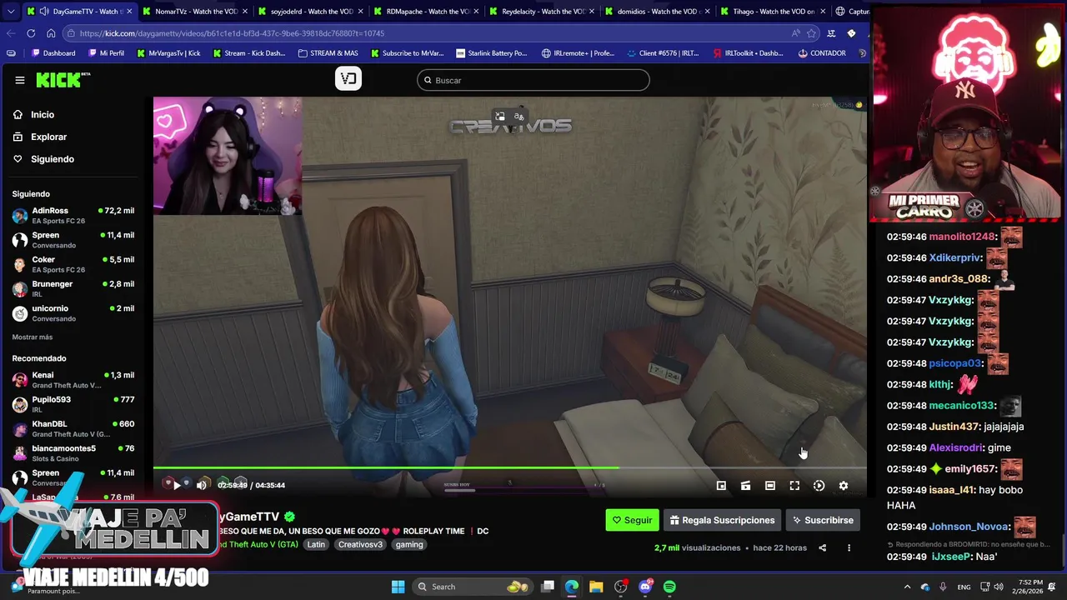Viewport: 1067px width, 600px height.
Task: Click the gaming tag
Action: [409, 544]
